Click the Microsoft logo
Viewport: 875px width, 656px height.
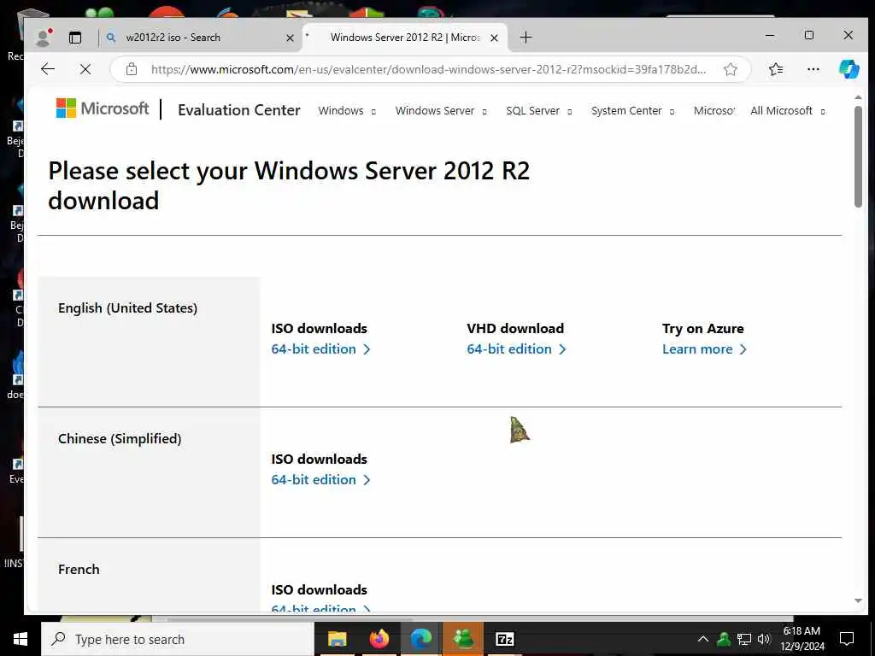(103, 108)
